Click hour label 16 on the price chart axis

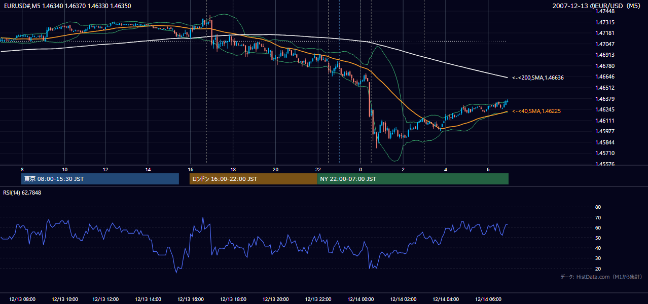pos(191,169)
